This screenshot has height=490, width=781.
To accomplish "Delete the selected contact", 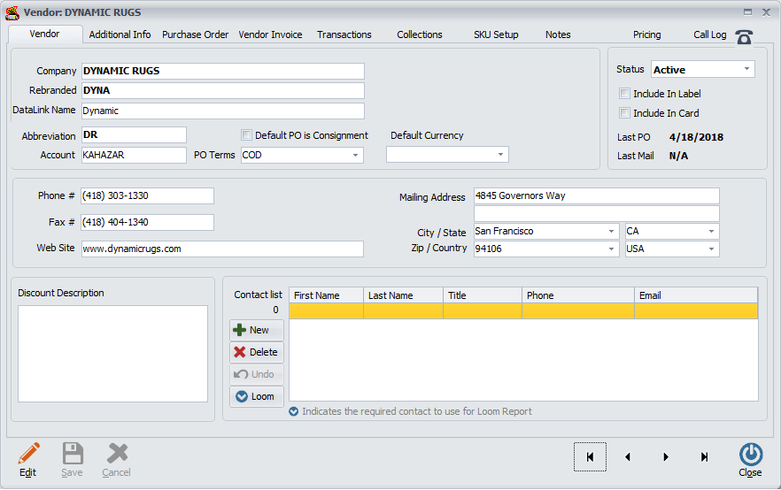I will click(257, 352).
